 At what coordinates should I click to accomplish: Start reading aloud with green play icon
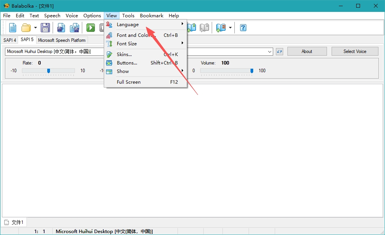[x=91, y=28]
